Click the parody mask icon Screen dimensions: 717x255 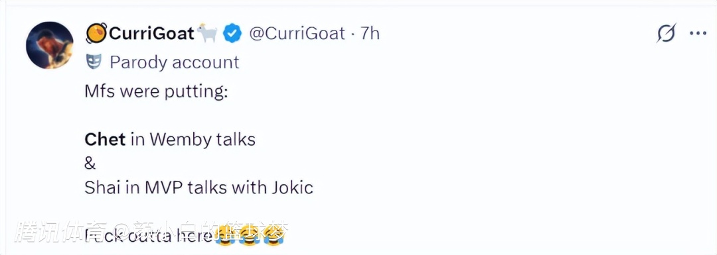click(94, 62)
